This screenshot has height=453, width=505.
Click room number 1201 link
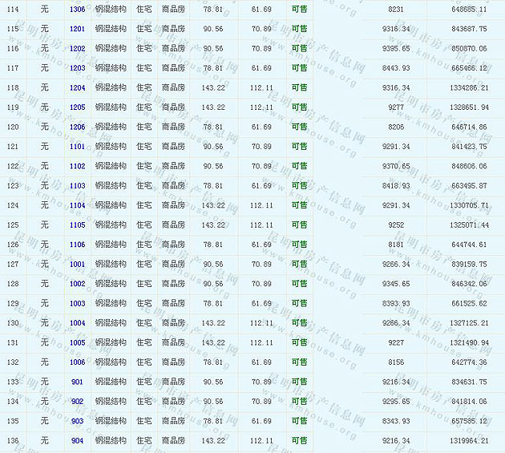coord(77,29)
